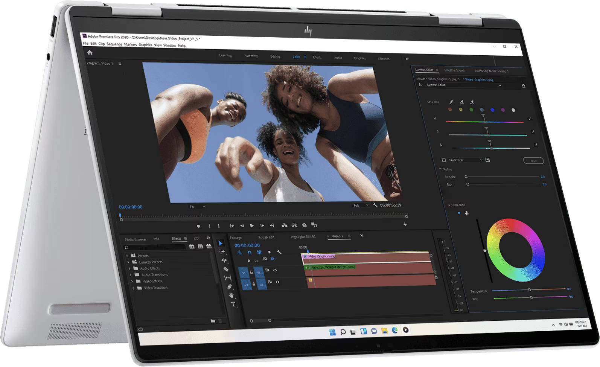This screenshot has width=600, height=367.
Task: Open Windows Start menu
Action: (x=332, y=332)
